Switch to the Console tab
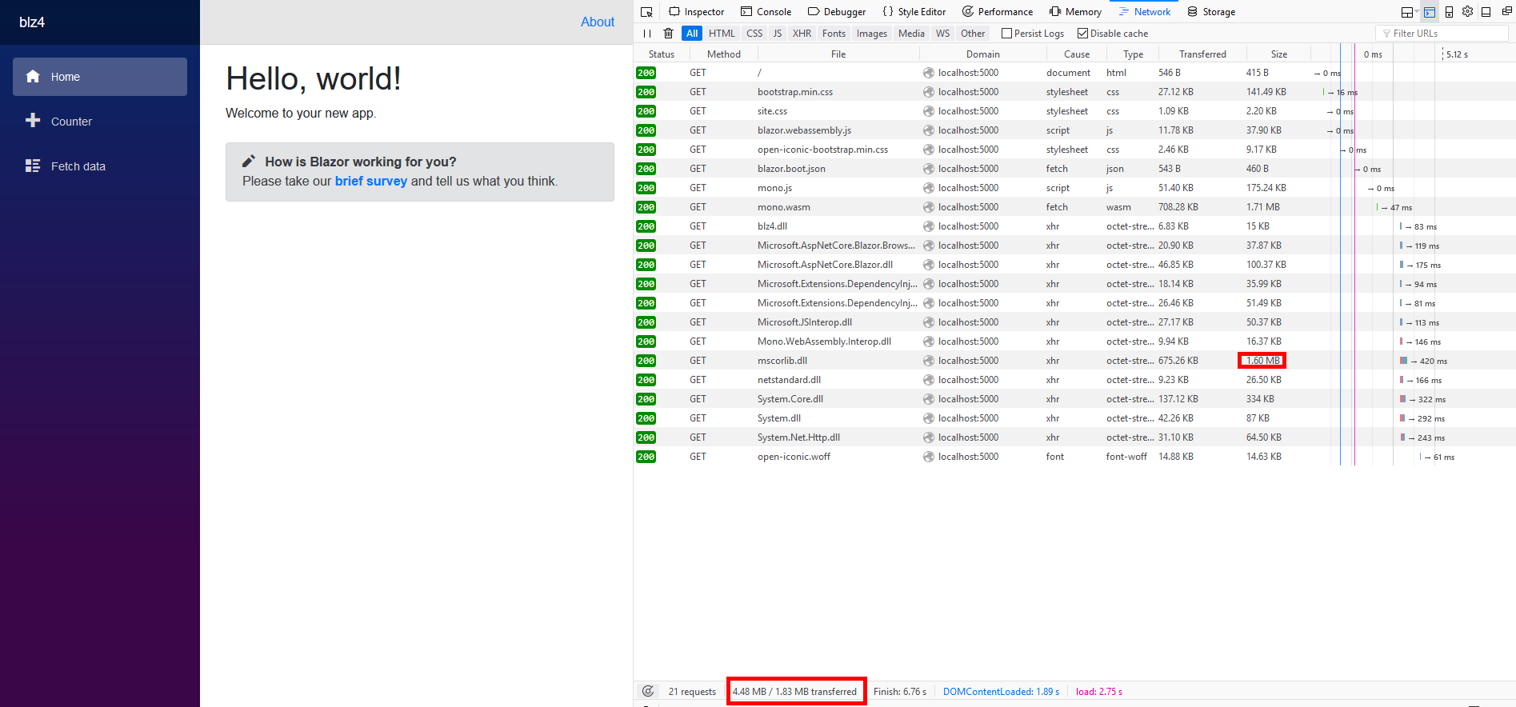Viewport: 1516px width, 707px height. [766, 12]
